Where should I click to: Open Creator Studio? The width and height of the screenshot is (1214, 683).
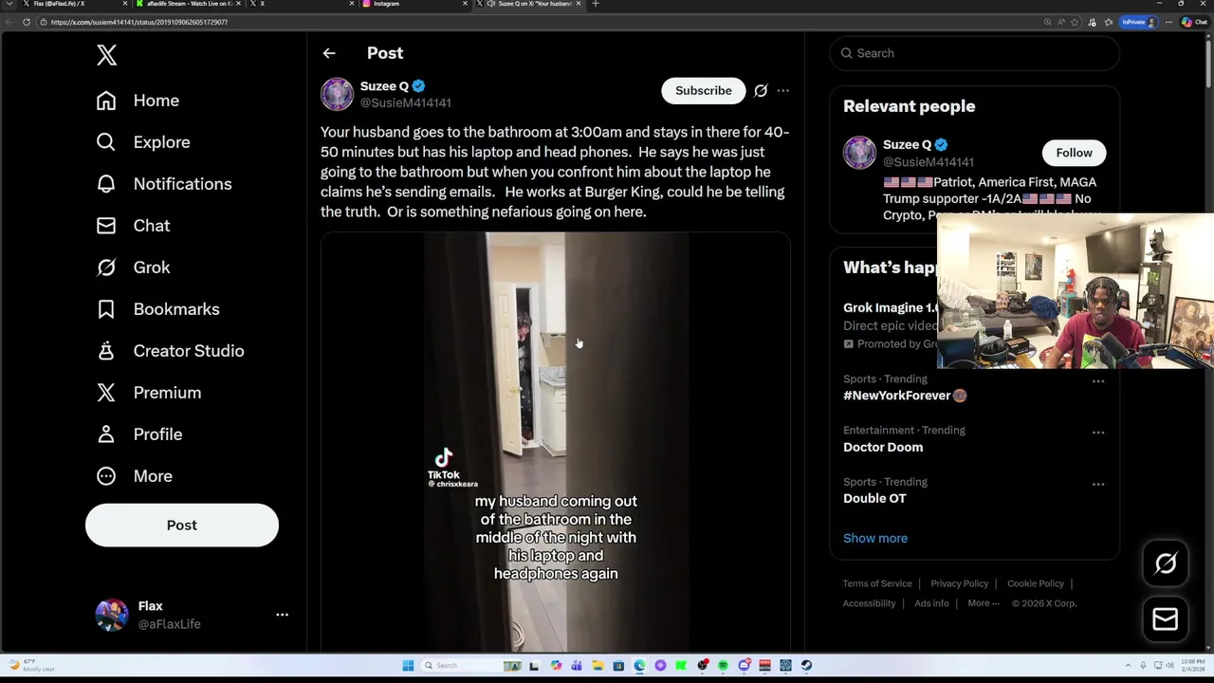click(170, 351)
